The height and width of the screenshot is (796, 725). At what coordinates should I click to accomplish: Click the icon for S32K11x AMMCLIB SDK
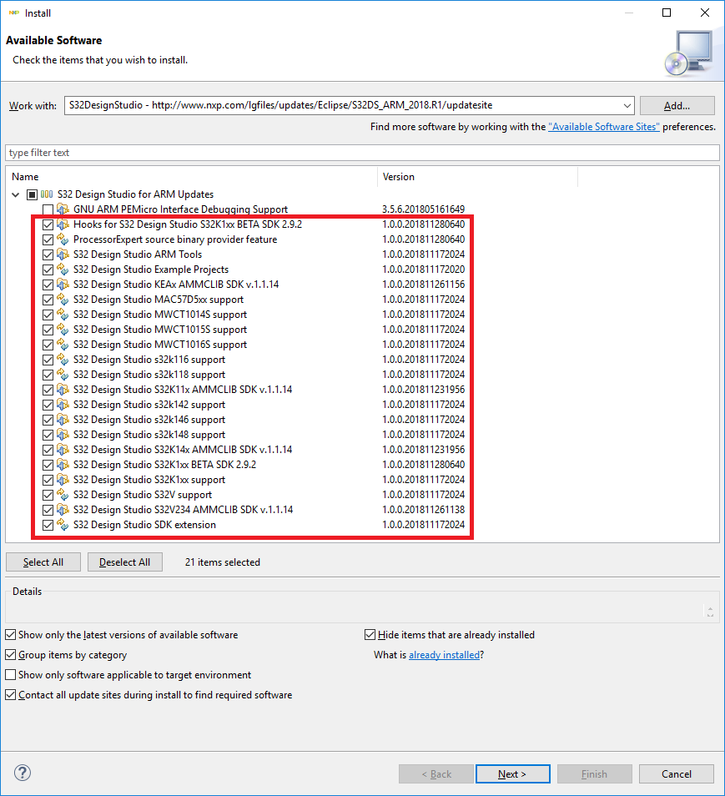point(63,390)
